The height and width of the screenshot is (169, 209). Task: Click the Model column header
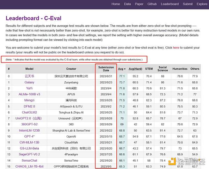[29, 69]
